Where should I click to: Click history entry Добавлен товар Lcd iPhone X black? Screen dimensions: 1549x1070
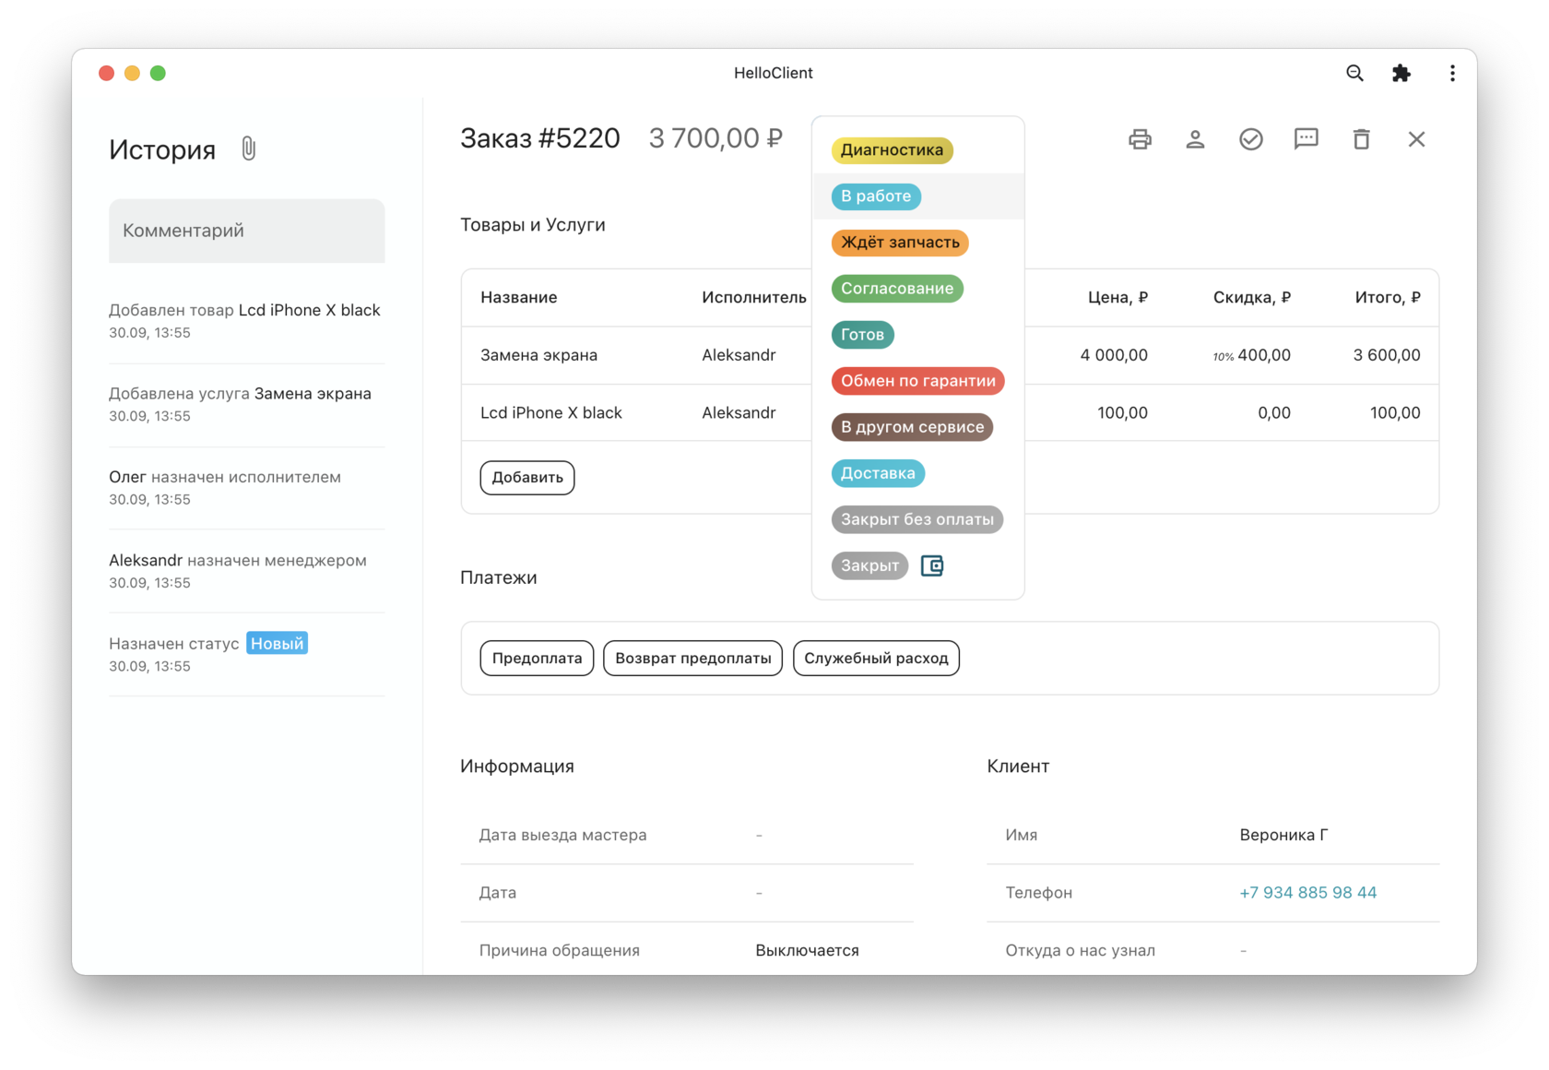coord(244,320)
